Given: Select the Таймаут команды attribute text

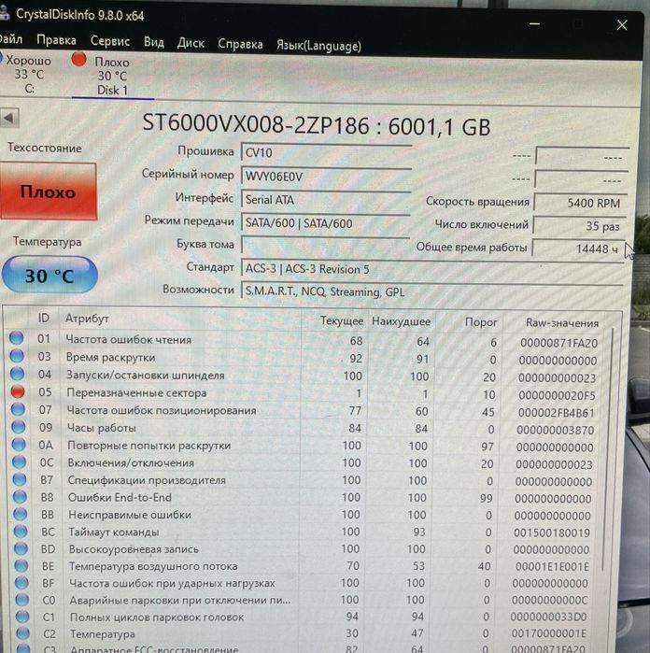Looking at the screenshot, I should (114, 532).
